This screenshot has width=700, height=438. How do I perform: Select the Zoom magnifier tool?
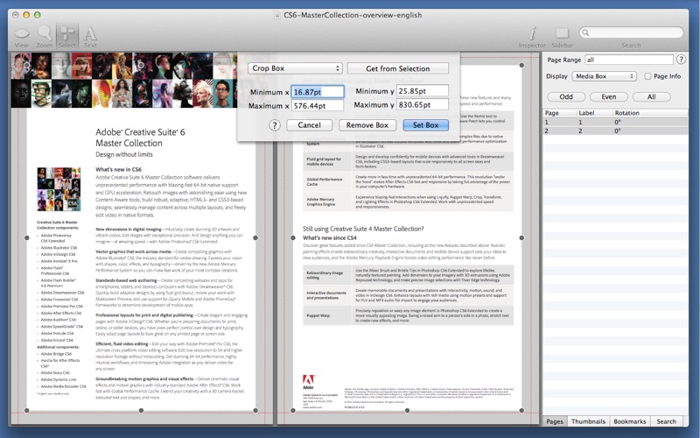[45, 36]
